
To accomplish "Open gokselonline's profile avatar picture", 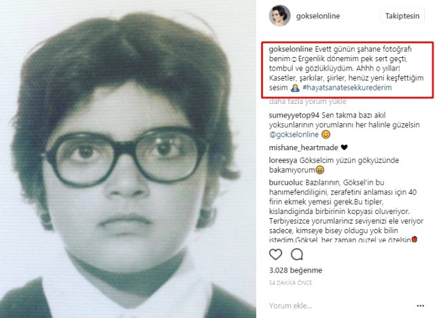I will coord(279,16).
